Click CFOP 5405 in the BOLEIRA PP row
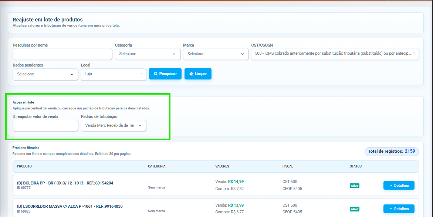The height and width of the screenshot is (217, 433). (x=292, y=189)
